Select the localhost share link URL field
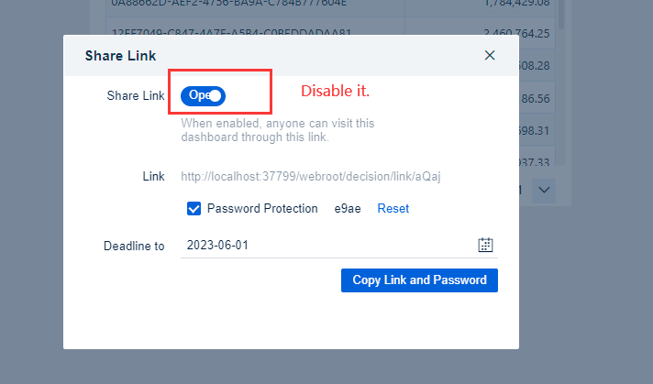The width and height of the screenshot is (653, 384). pos(311,176)
